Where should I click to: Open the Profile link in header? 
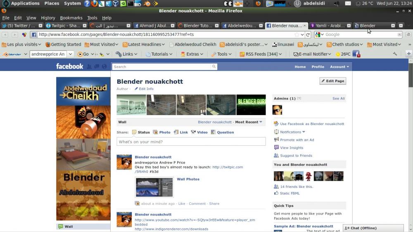point(318,66)
